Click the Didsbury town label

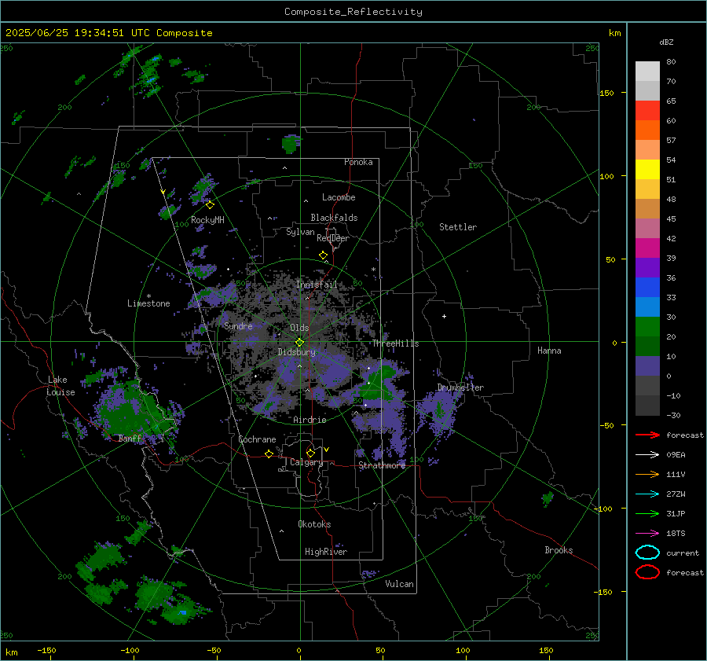(x=297, y=352)
